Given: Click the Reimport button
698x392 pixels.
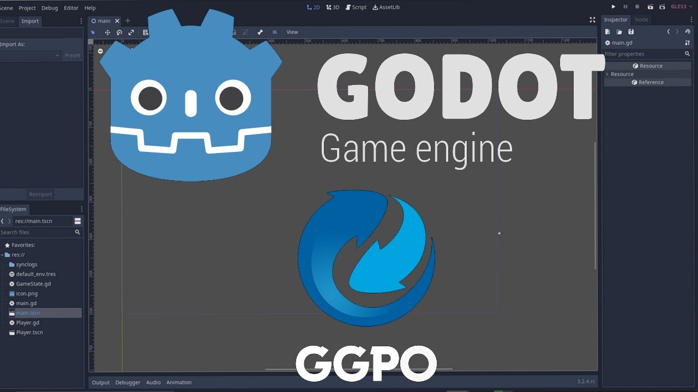Looking at the screenshot, I should coord(40,194).
